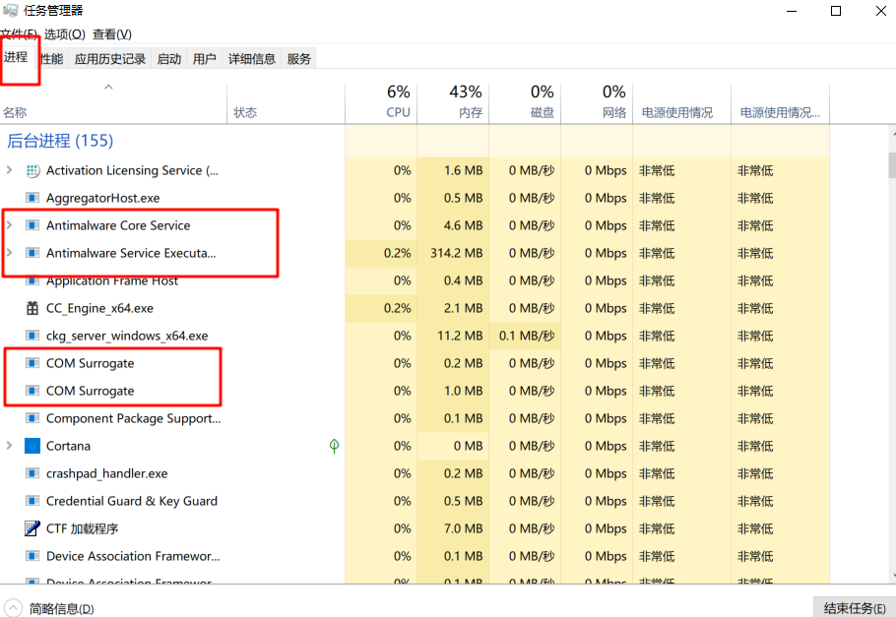
Task: Click the AggregatorHost.exe process icon
Action: [x=32, y=198]
